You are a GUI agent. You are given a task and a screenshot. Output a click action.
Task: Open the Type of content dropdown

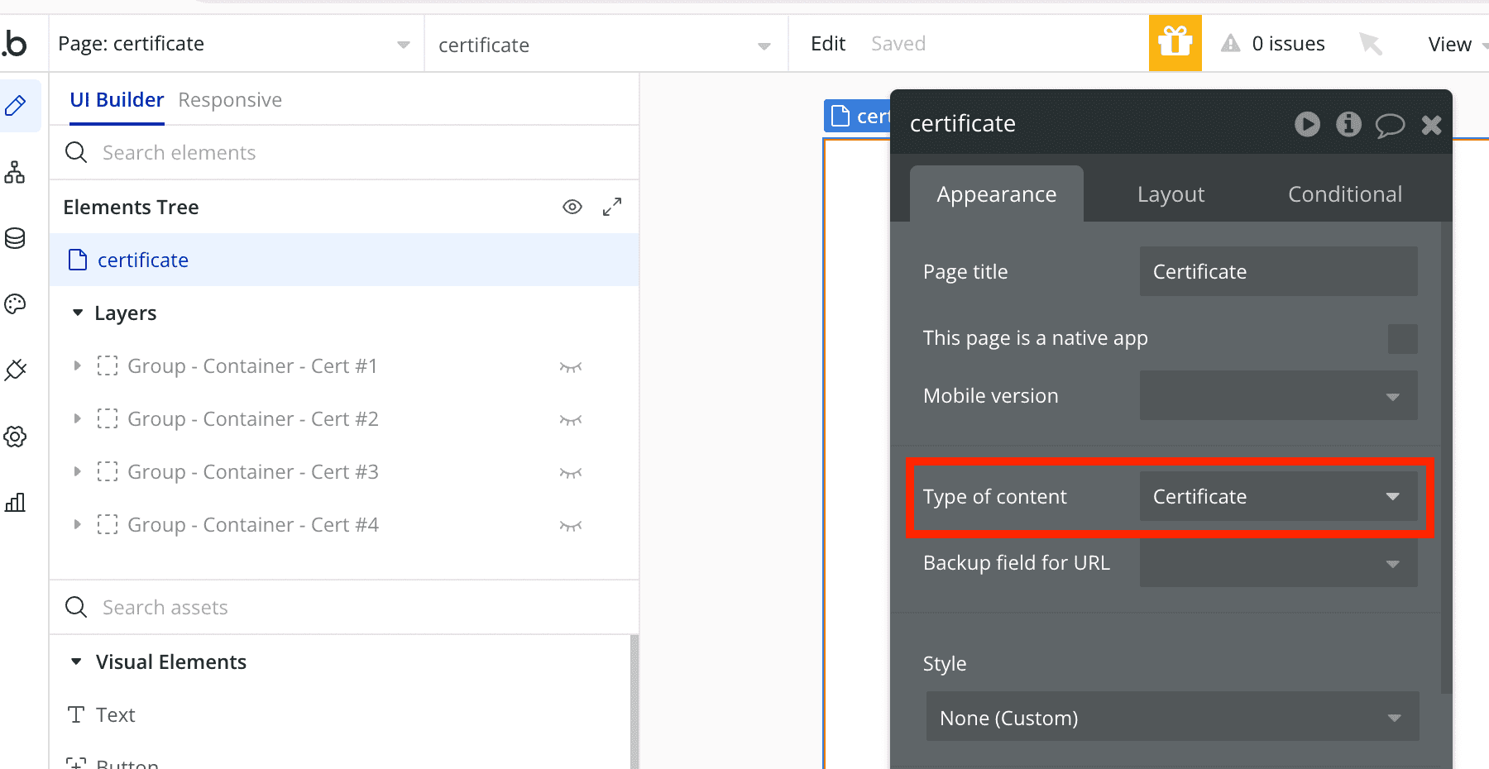1278,496
